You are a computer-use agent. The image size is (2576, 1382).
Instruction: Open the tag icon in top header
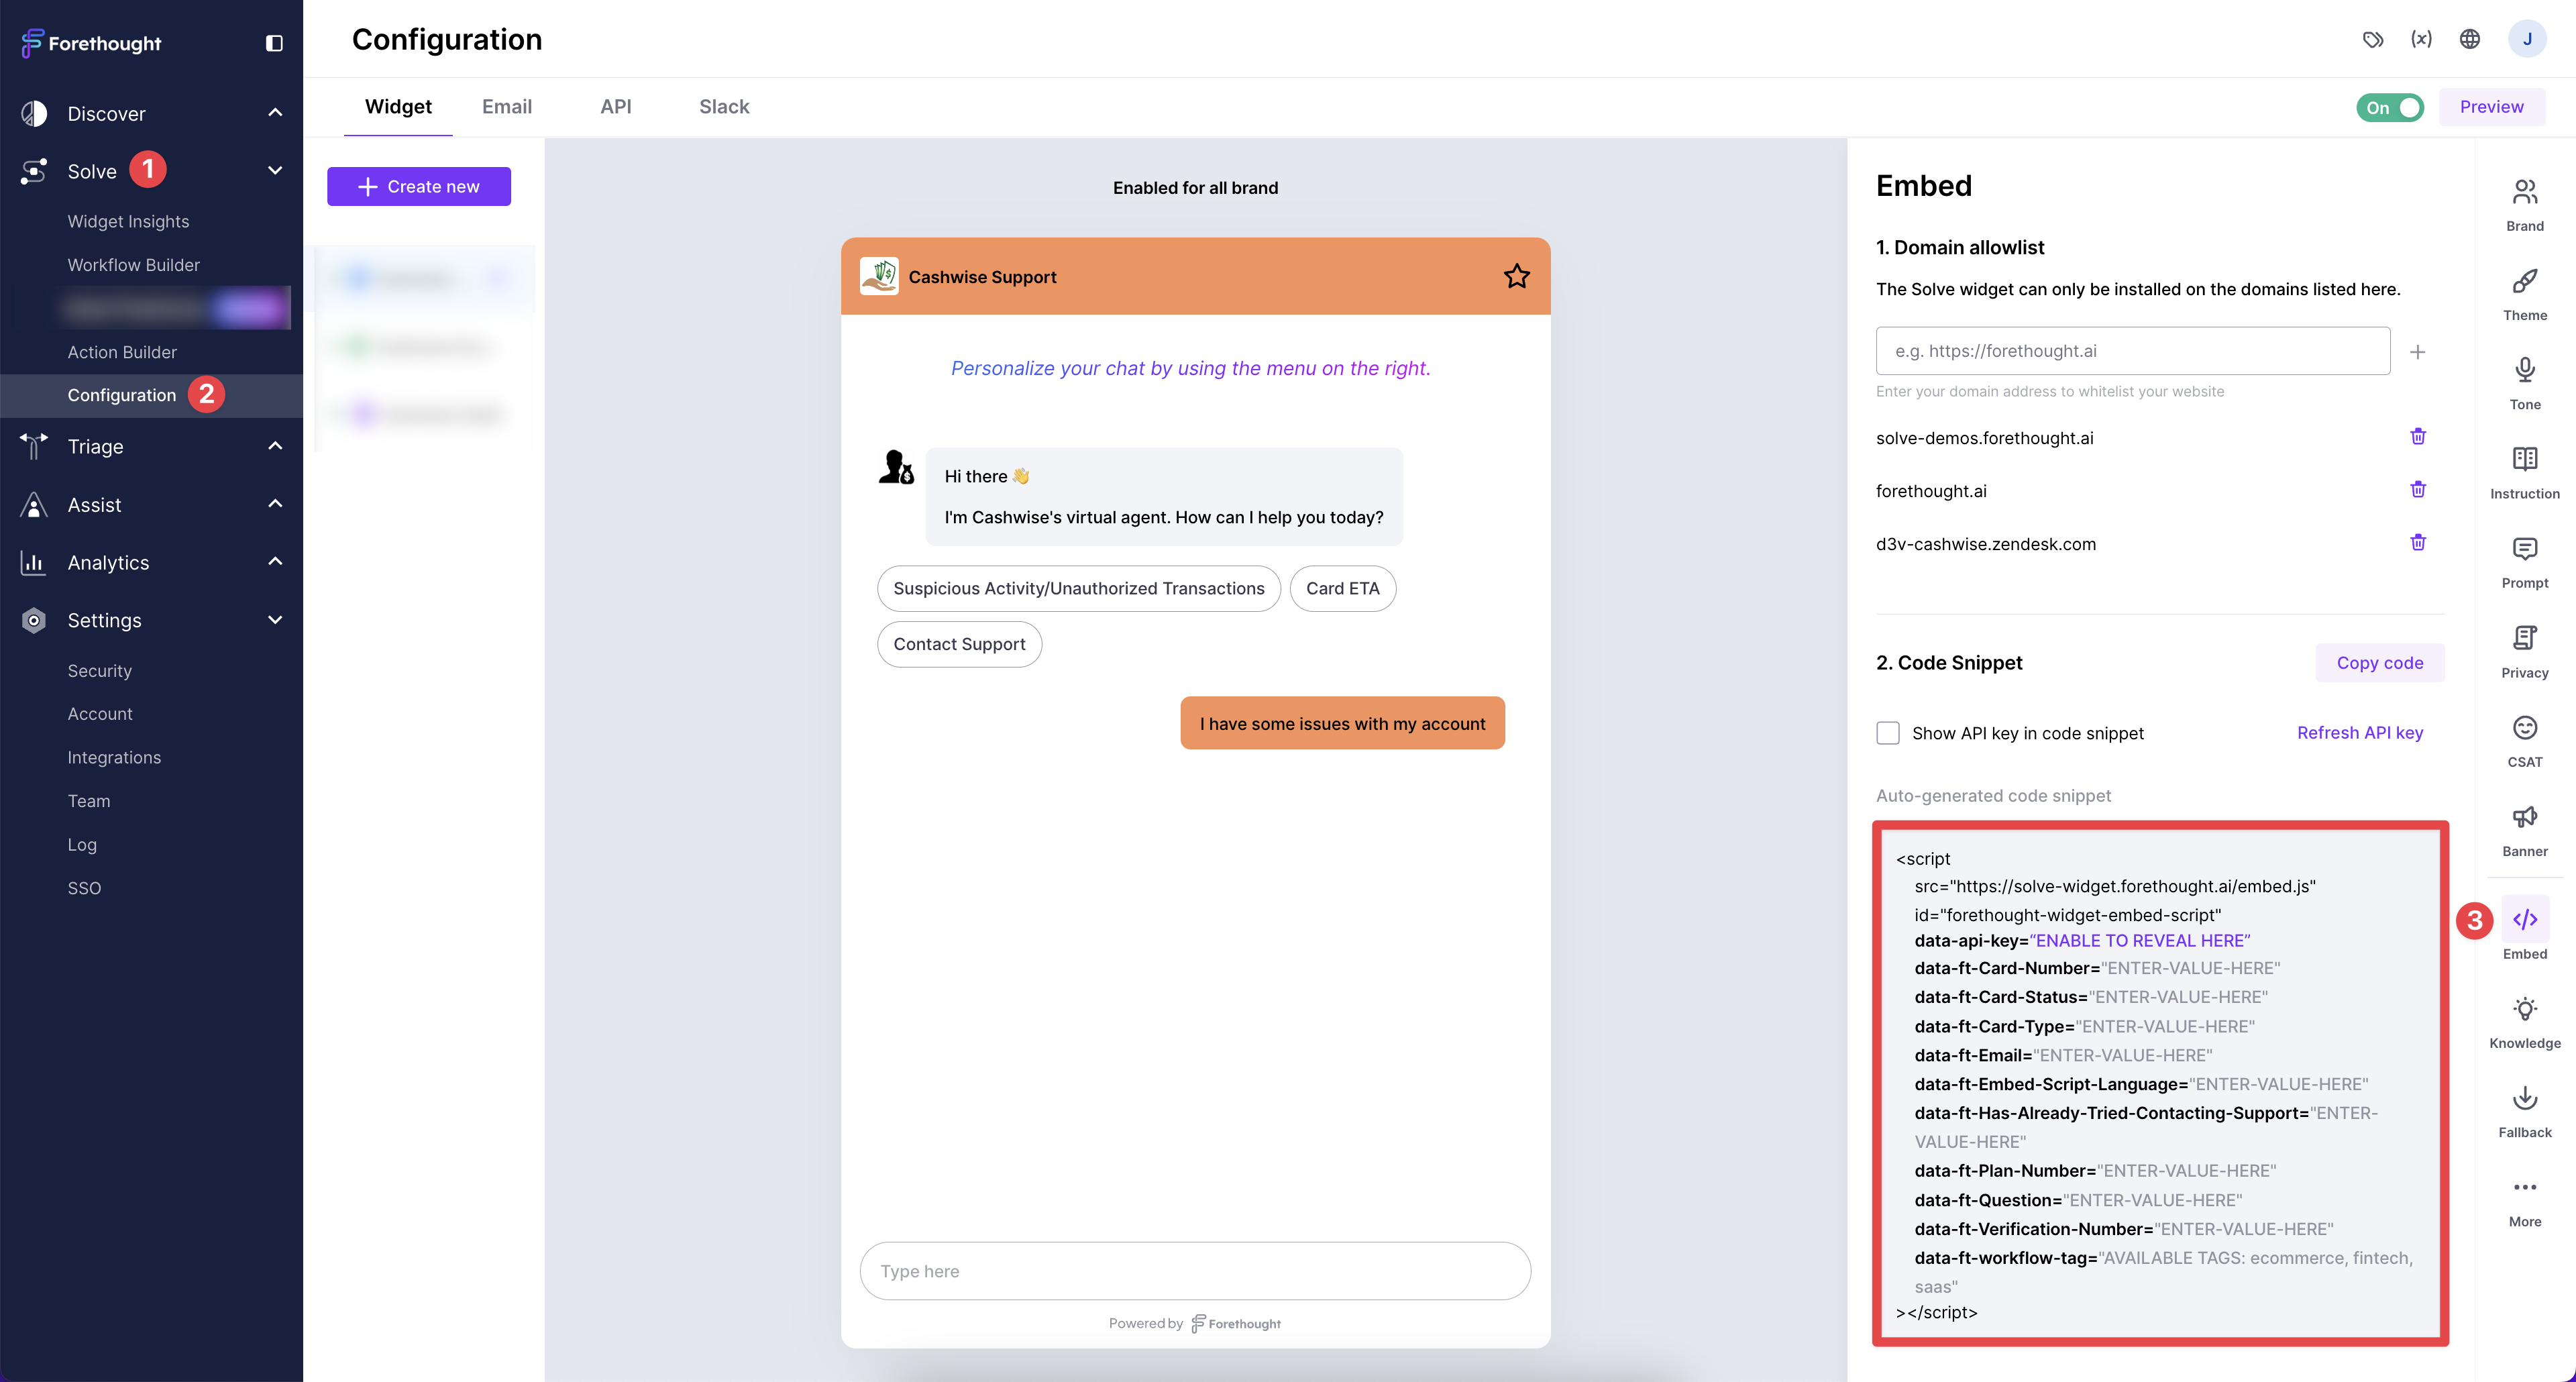2373,39
